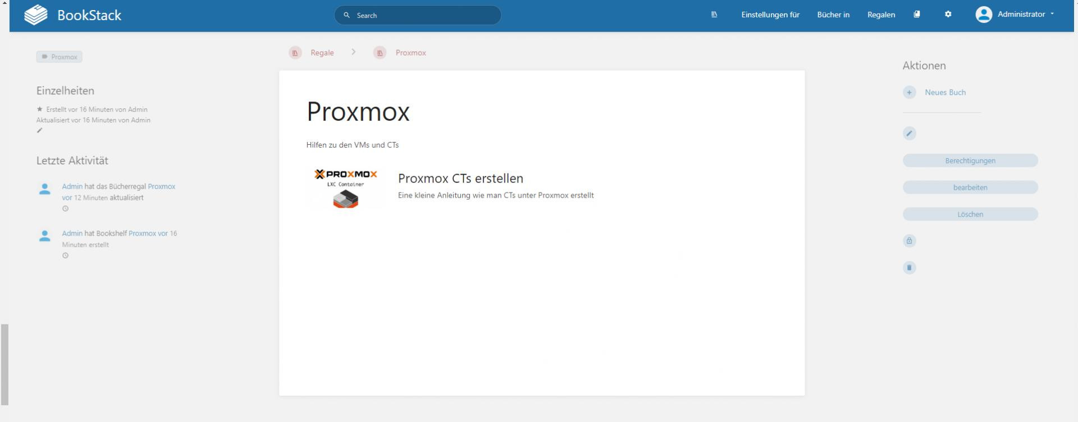Viewport: 1078px width, 422px height.
Task: Click the BookStack logo icon
Action: click(x=36, y=15)
